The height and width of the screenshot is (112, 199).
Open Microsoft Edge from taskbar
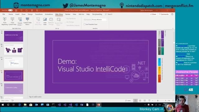(x=20, y=105)
